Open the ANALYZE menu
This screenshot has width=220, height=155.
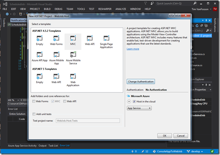click(x=121, y=9)
